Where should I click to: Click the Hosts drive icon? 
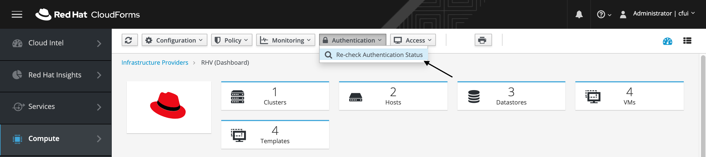coord(356,97)
